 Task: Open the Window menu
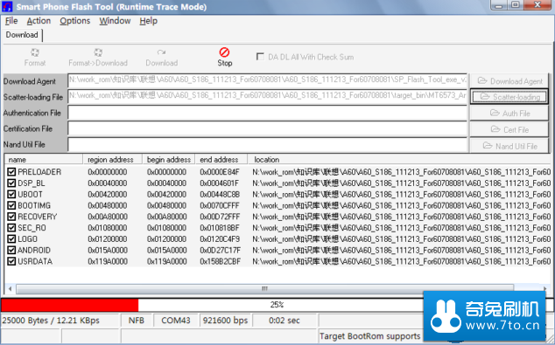click(x=115, y=21)
